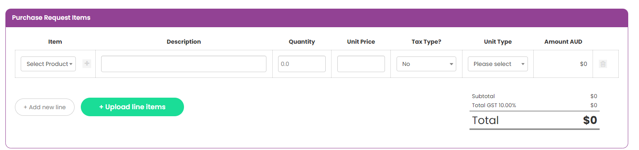Click the Purchase Request Items panel header

317,18
